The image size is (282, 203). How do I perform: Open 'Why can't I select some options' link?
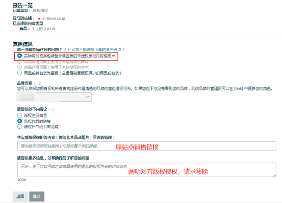[x=94, y=49]
